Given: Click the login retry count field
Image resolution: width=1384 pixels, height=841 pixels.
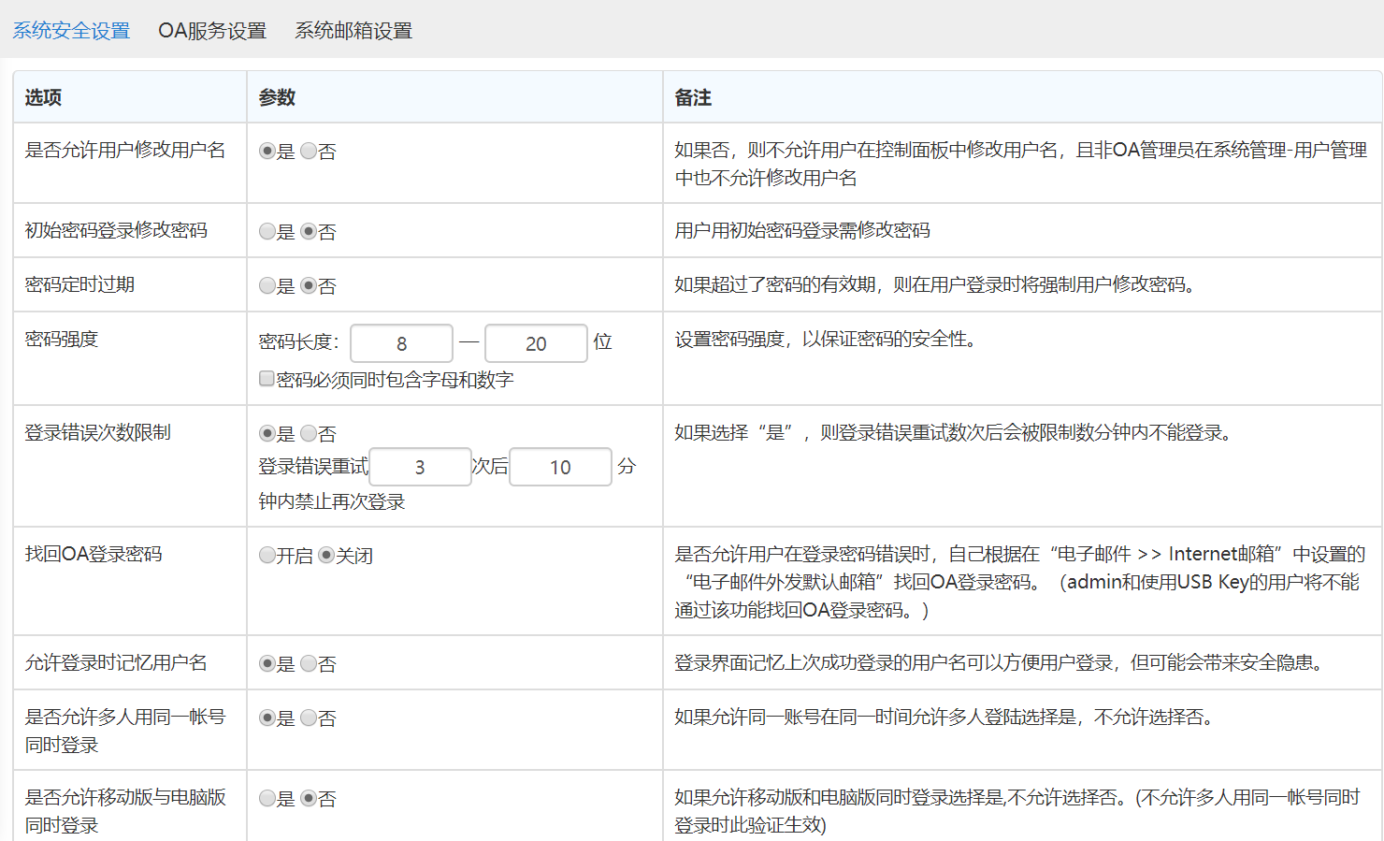Looking at the screenshot, I should (420, 467).
